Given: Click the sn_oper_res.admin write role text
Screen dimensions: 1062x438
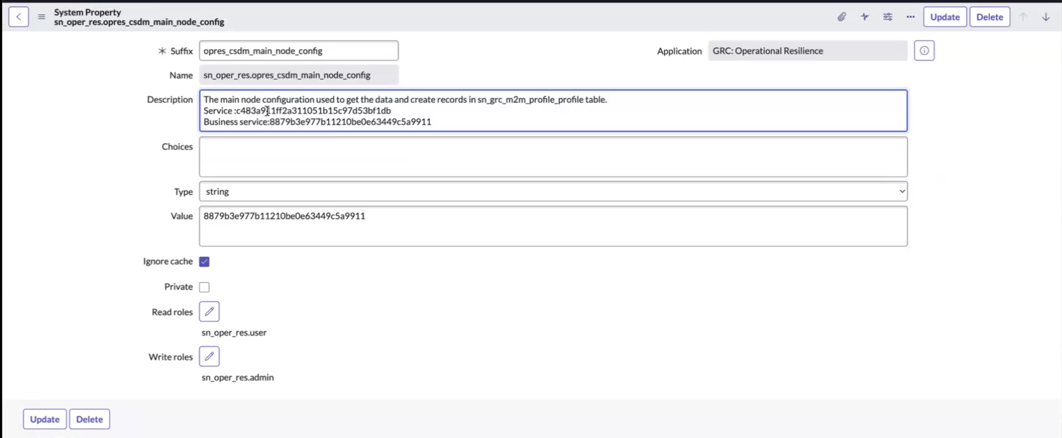Looking at the screenshot, I should tap(237, 377).
